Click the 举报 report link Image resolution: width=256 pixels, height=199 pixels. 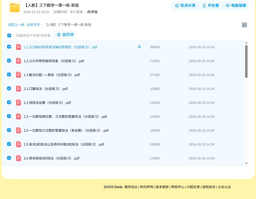pyautogui.click(x=93, y=12)
